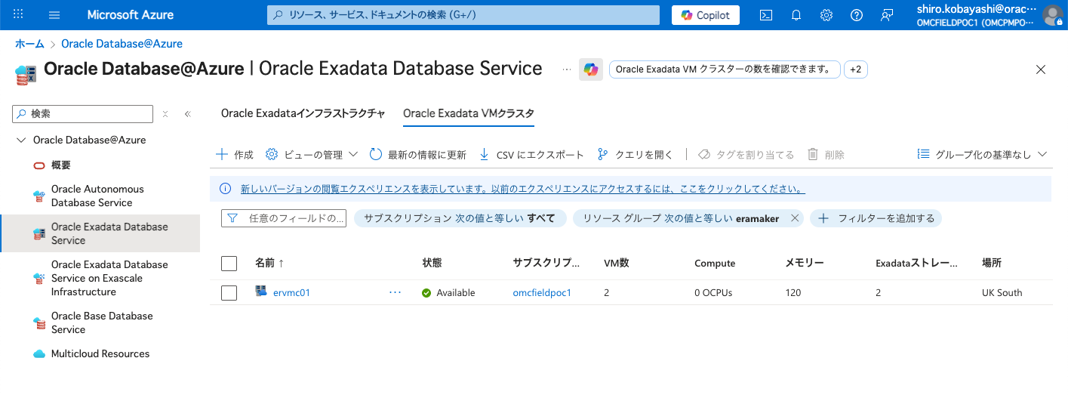This screenshot has width=1068, height=398.
Task: Collapse the Oracle Database@Azure tree node
Action: click(x=21, y=140)
